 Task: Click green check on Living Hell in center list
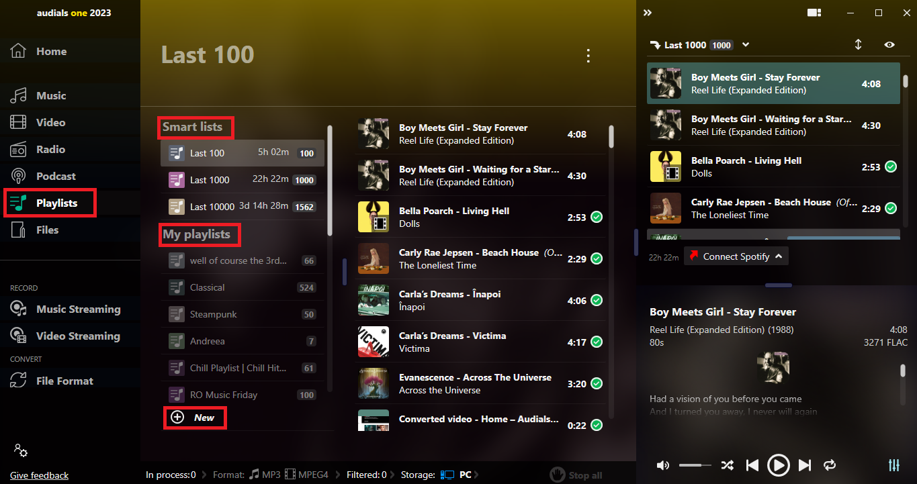click(596, 217)
